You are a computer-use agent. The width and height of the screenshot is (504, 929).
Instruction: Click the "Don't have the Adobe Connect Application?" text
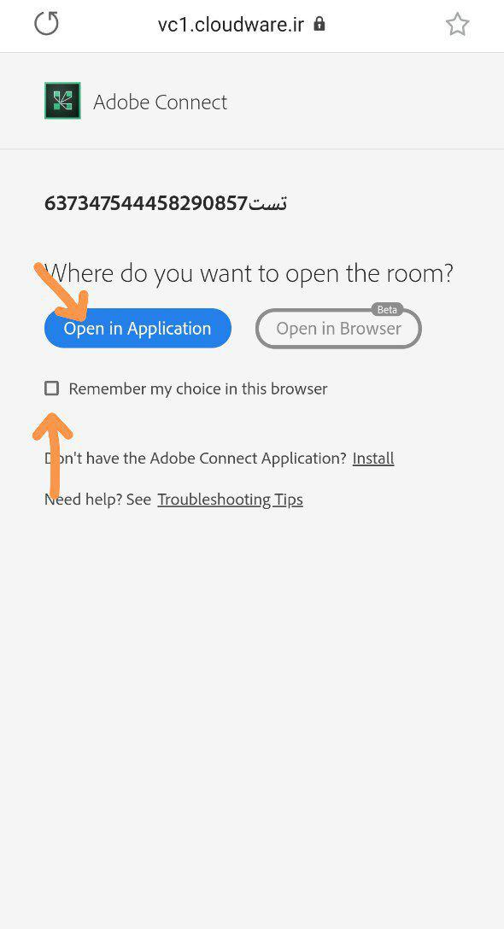point(196,458)
